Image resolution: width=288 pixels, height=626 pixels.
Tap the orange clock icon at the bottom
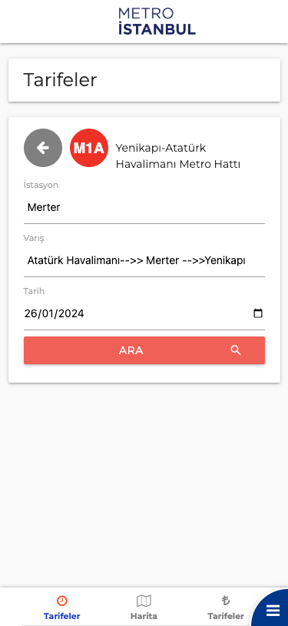(x=61, y=601)
